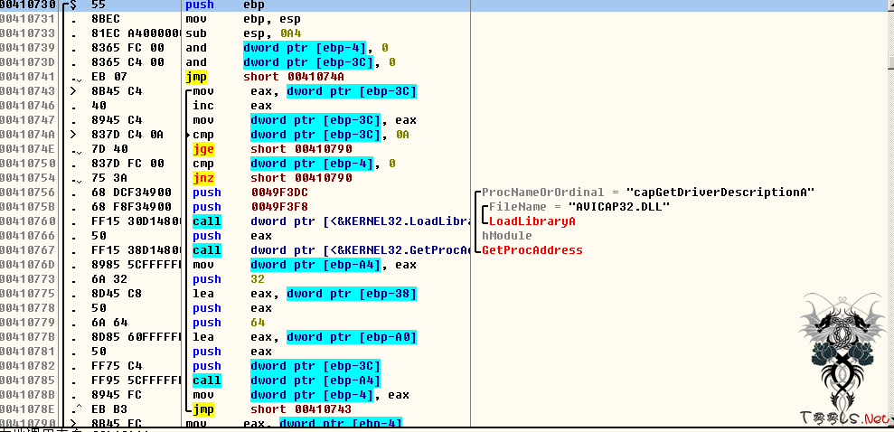
Task: Click the sub esp, 0A4 instruction
Action: [x=244, y=33]
